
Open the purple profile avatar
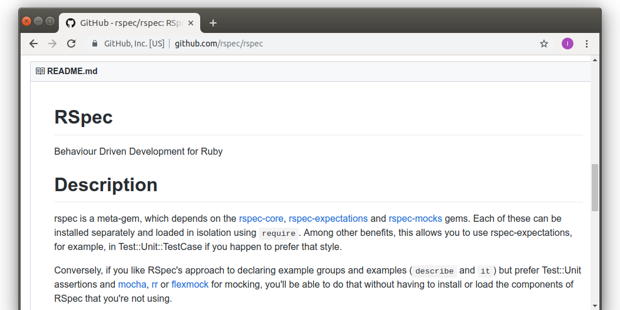pyautogui.click(x=568, y=44)
